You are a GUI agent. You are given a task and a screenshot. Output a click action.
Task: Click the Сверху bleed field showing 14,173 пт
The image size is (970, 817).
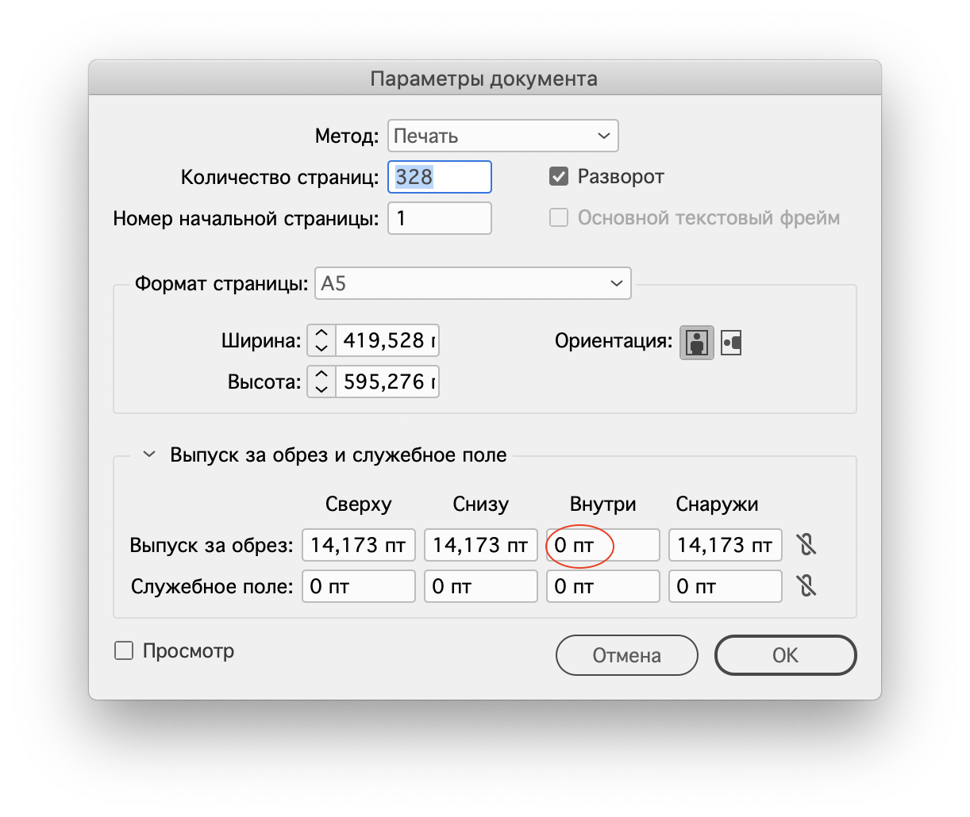click(358, 545)
